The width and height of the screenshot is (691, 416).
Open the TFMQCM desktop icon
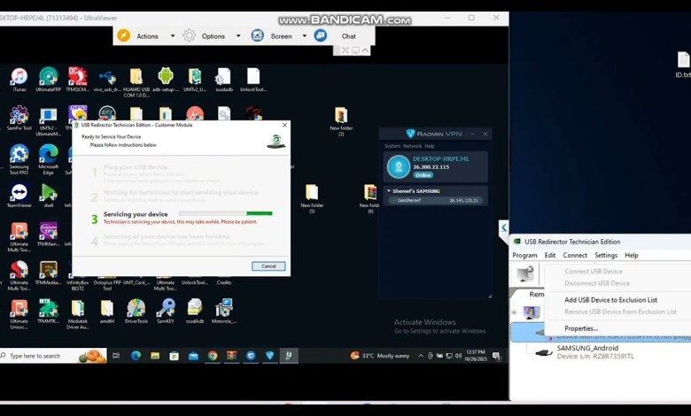78,80
